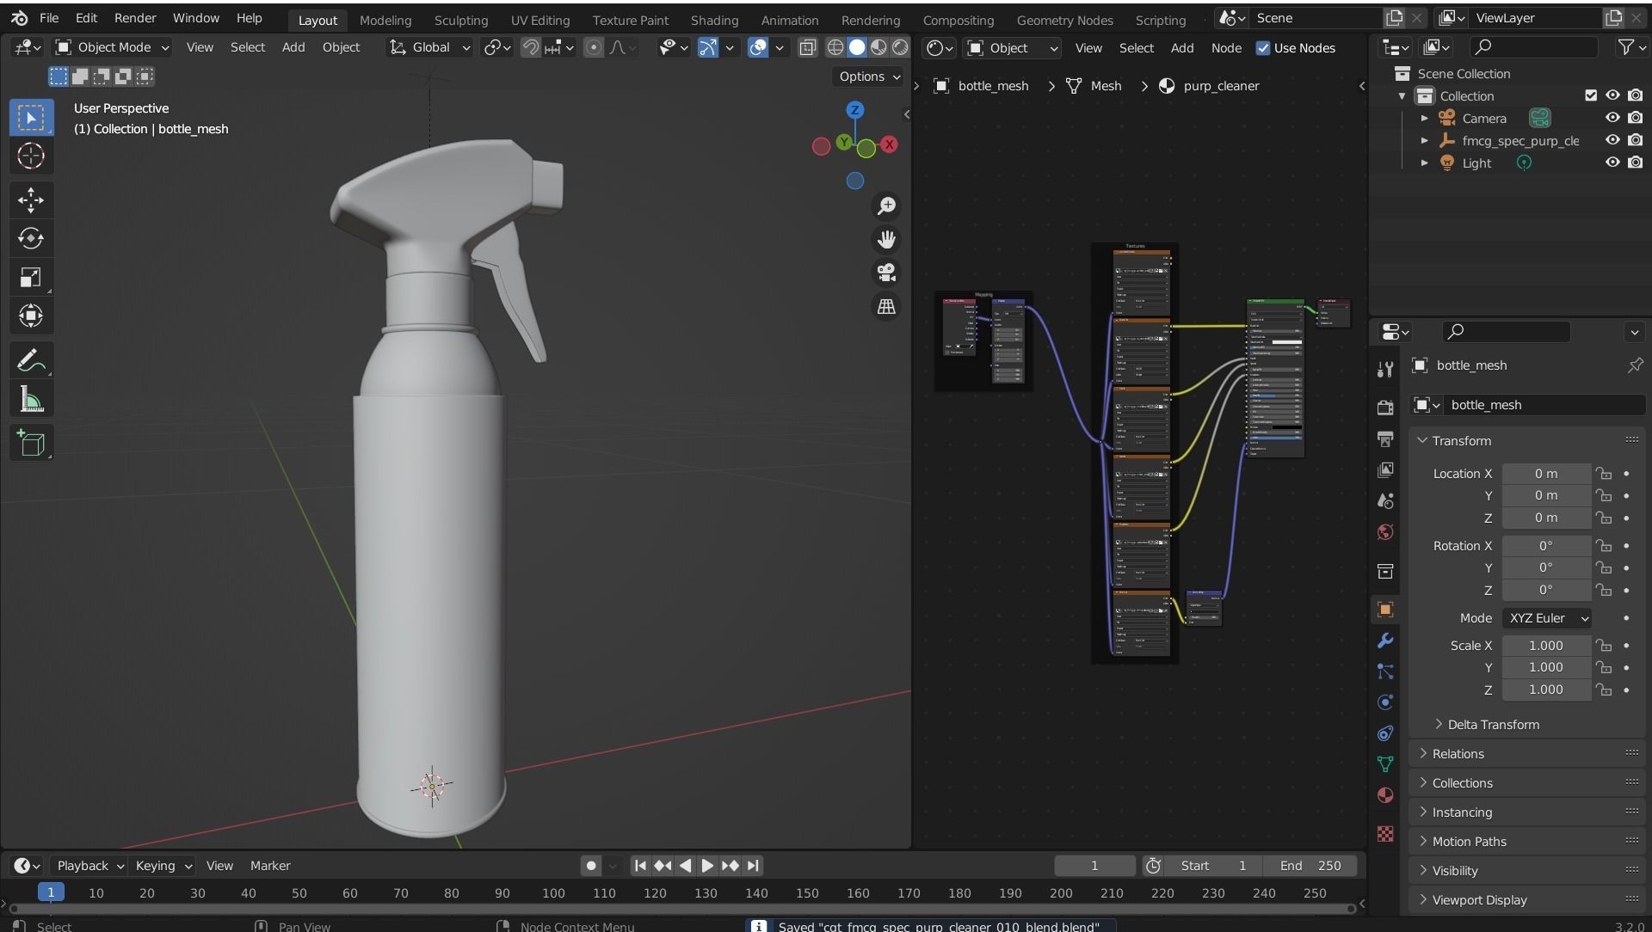
Task: Open Global transform orientation dropdown
Action: [x=429, y=47]
